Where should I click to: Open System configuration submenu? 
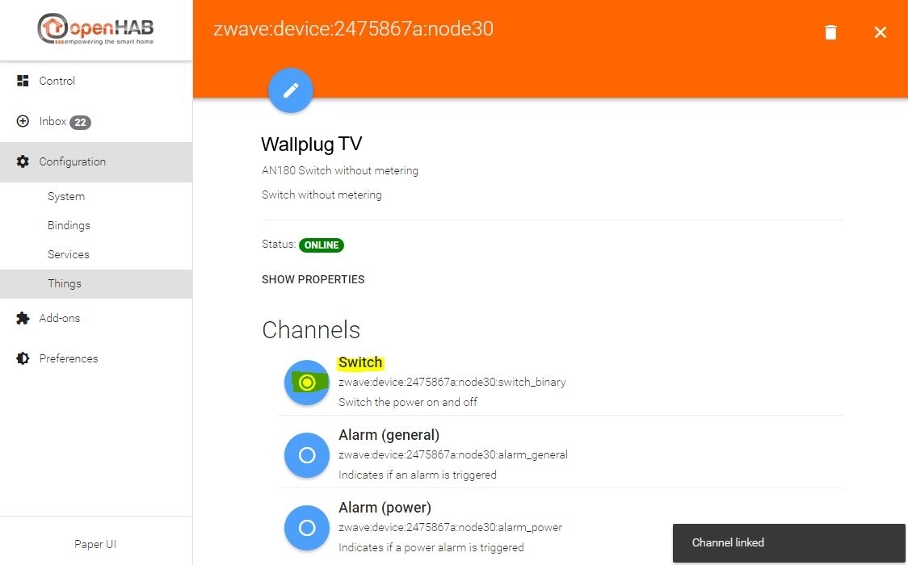point(96,197)
